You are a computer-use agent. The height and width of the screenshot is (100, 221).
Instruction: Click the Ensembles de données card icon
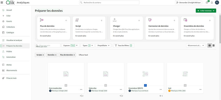185,20
